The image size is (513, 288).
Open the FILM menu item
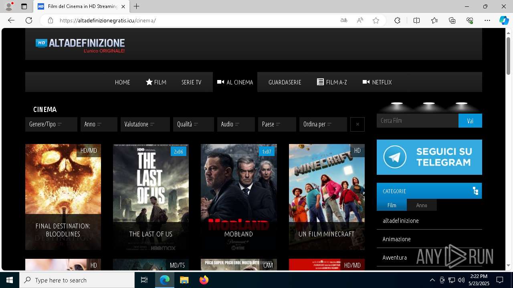156,82
